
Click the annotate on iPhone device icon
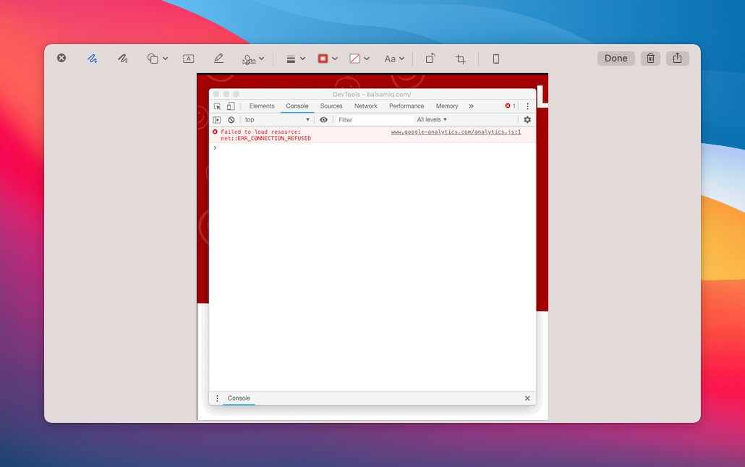click(x=496, y=59)
